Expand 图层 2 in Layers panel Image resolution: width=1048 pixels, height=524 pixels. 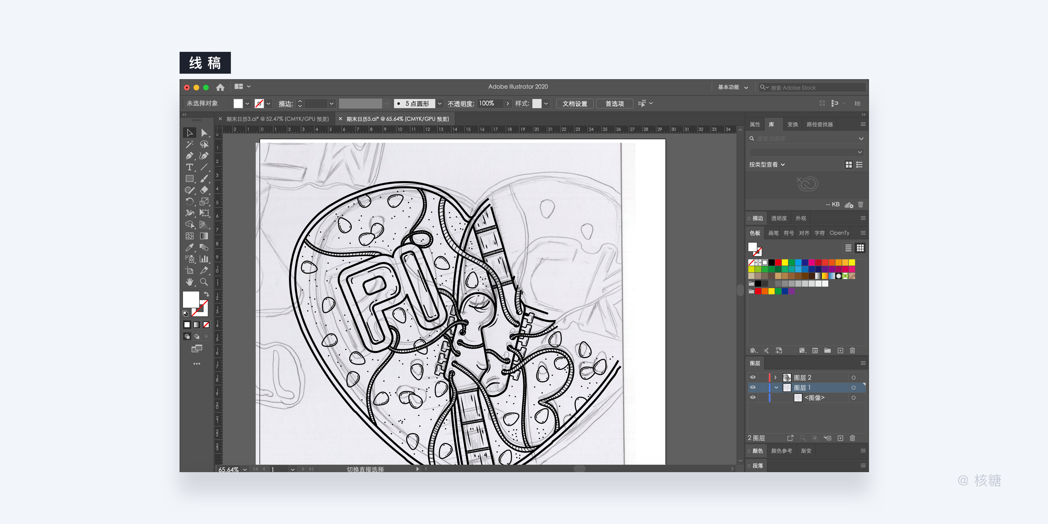pyautogui.click(x=775, y=377)
